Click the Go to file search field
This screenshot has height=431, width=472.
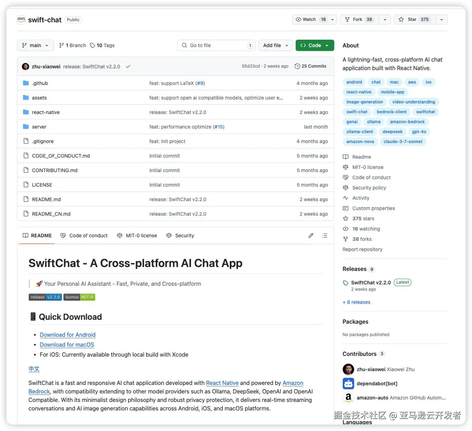pos(216,45)
